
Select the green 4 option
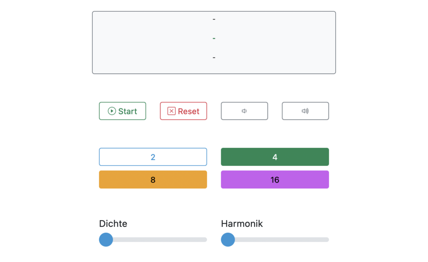(275, 157)
